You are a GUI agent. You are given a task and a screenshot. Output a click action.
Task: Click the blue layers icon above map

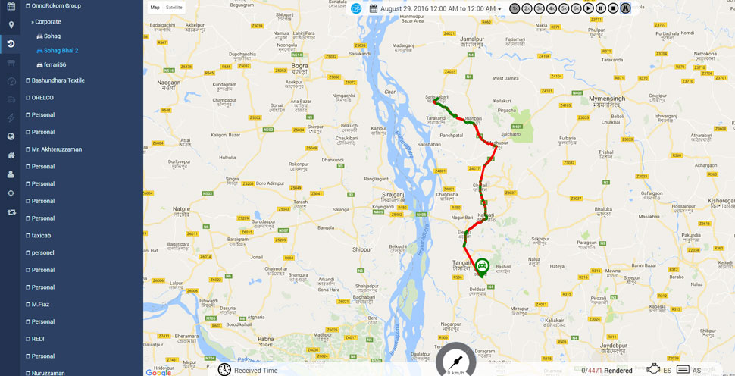point(356,8)
